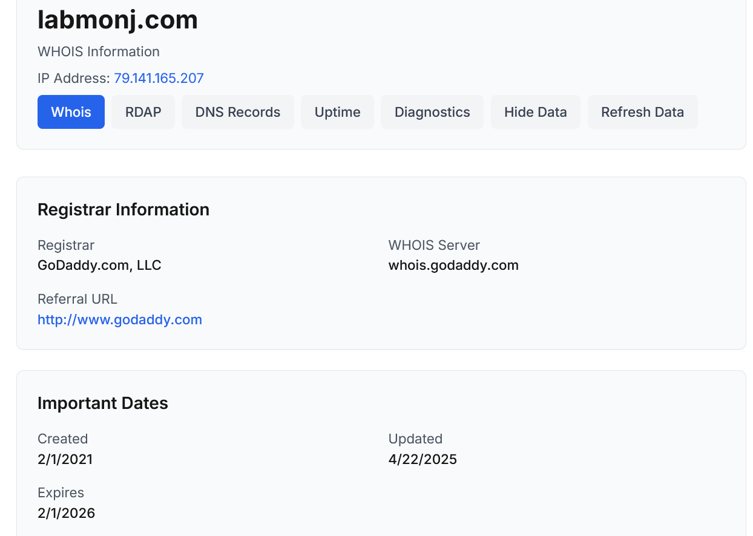Image resolution: width=753 pixels, height=536 pixels.
Task: Click the Important Dates section heading
Action: (103, 403)
